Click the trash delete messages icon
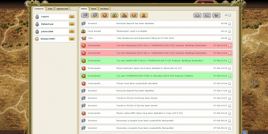This screenshot has width=268, height=134. 218,15
